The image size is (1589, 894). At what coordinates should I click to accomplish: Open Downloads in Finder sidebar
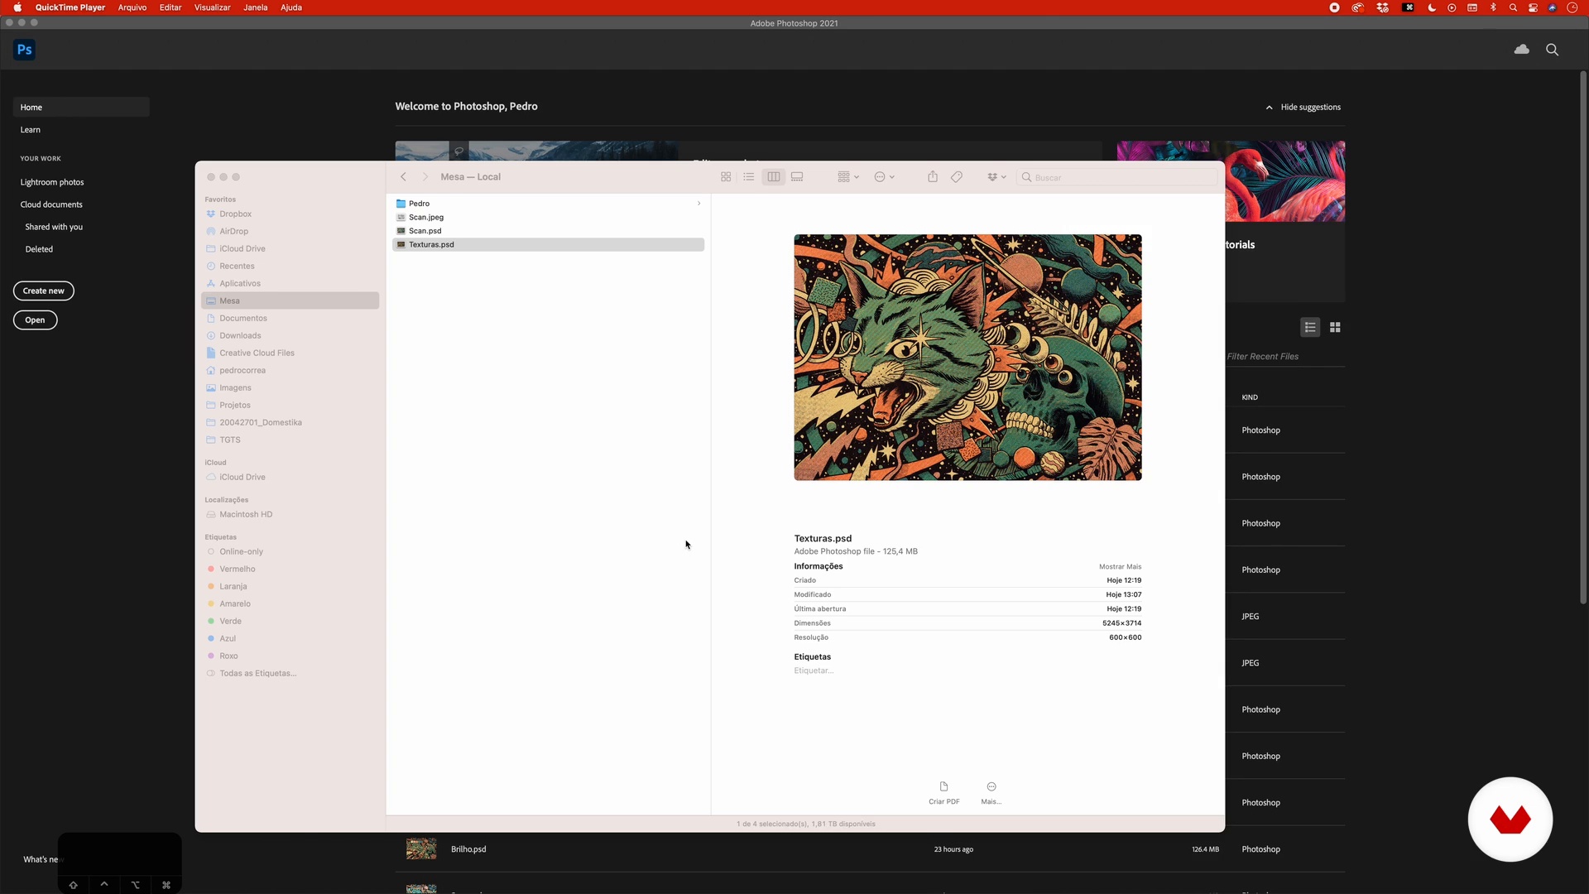click(x=290, y=336)
